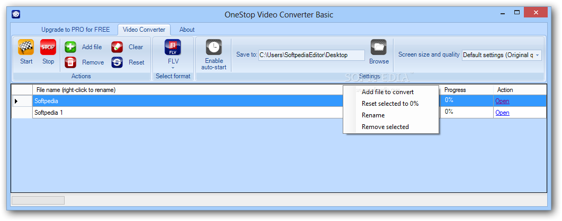
Task: Choose Remove selected from context menu
Action: click(391, 126)
